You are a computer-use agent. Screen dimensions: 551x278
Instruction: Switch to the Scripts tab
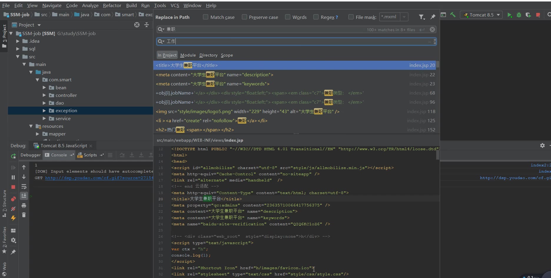click(x=90, y=155)
